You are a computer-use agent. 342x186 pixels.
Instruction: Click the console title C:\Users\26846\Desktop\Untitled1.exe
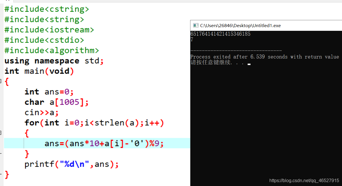coord(240,25)
